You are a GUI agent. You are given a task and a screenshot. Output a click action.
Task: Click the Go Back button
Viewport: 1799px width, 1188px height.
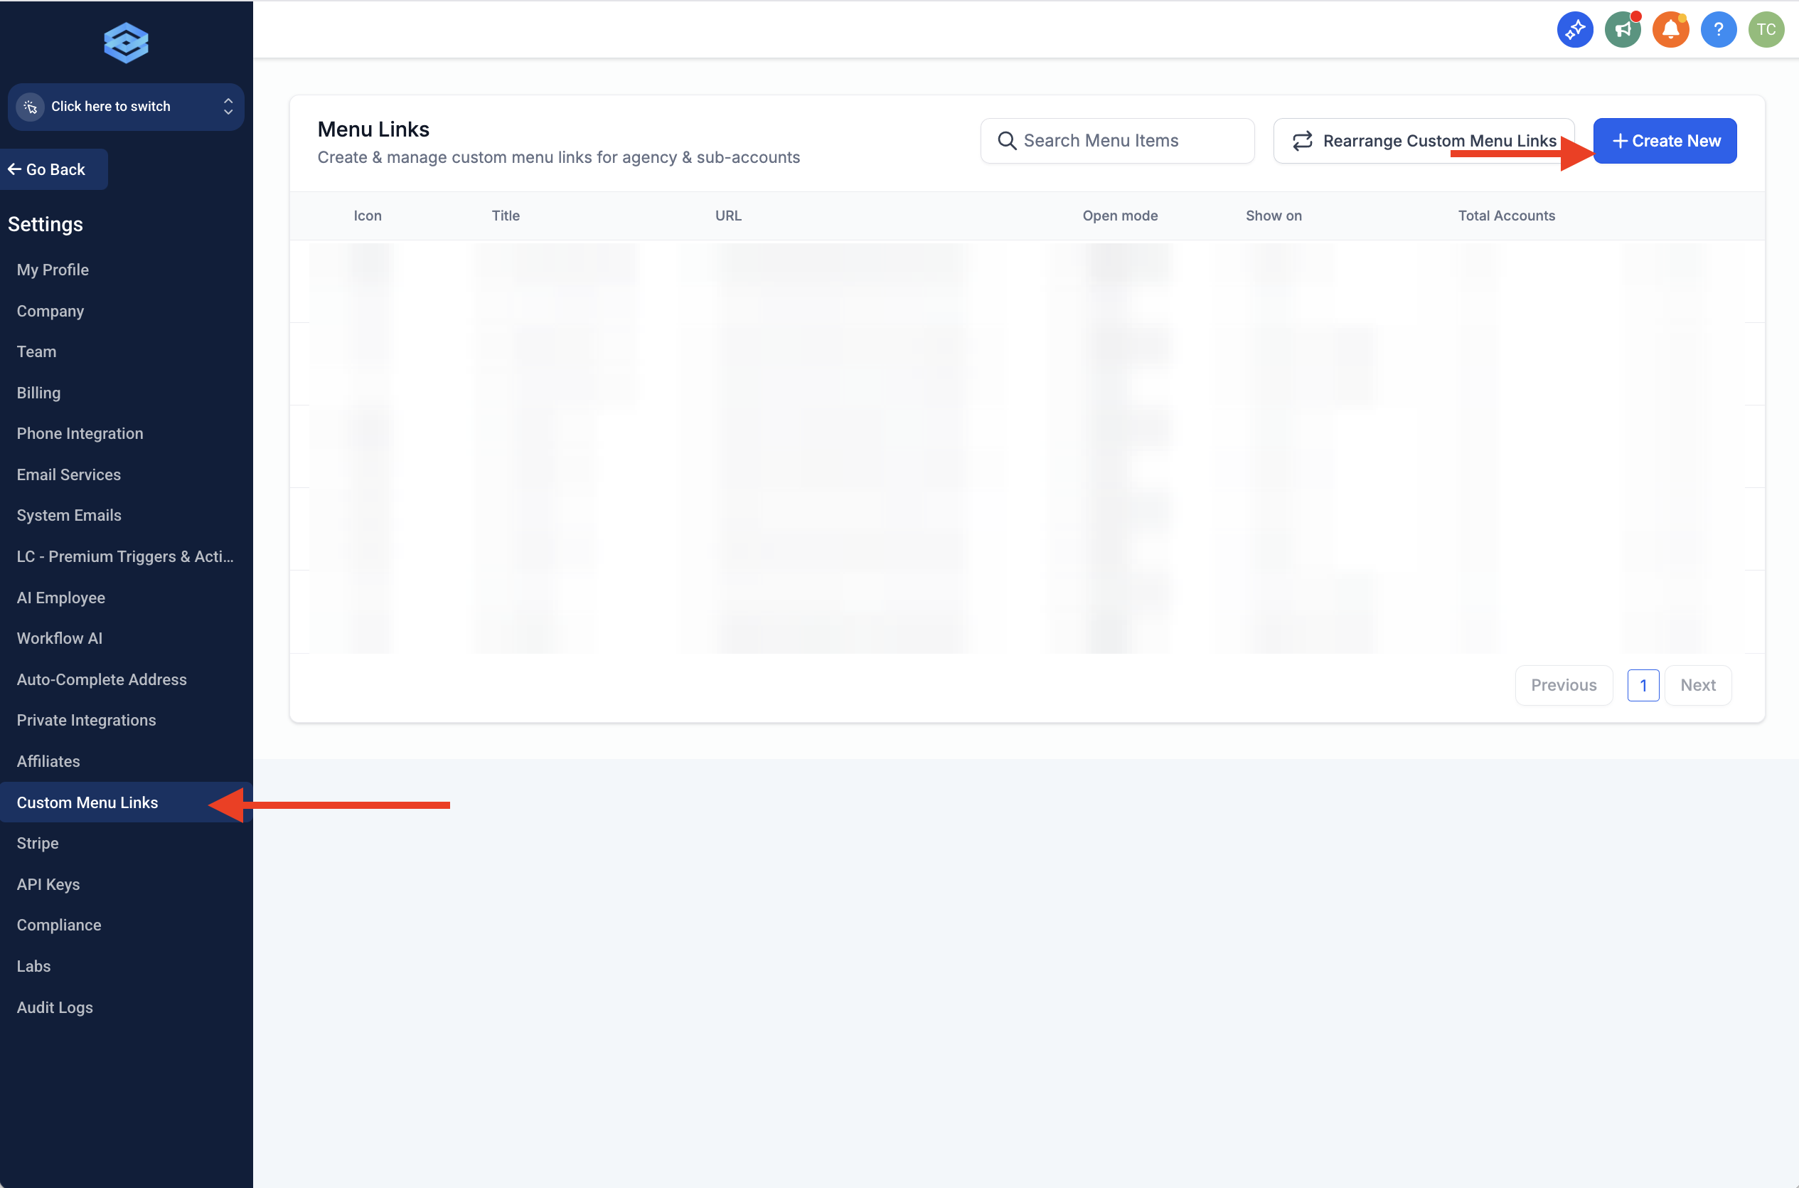[54, 170]
